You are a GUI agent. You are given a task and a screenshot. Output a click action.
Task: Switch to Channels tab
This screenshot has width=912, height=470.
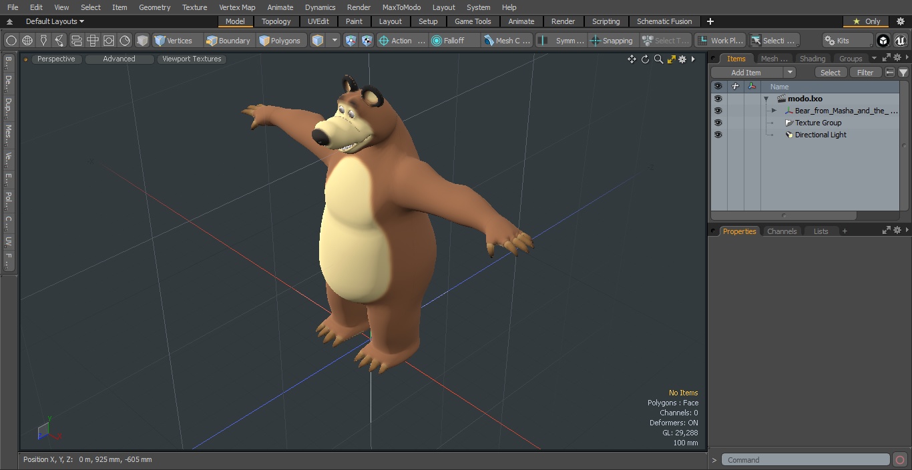point(782,231)
